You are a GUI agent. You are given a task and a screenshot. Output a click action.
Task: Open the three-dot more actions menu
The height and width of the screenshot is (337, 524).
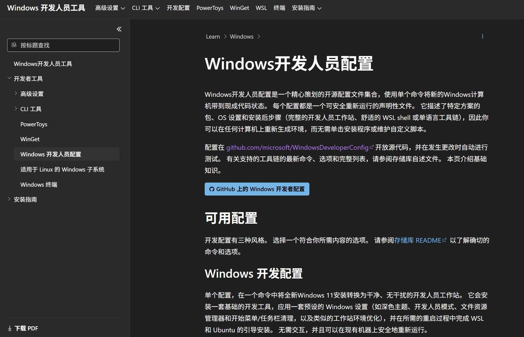[482, 36]
